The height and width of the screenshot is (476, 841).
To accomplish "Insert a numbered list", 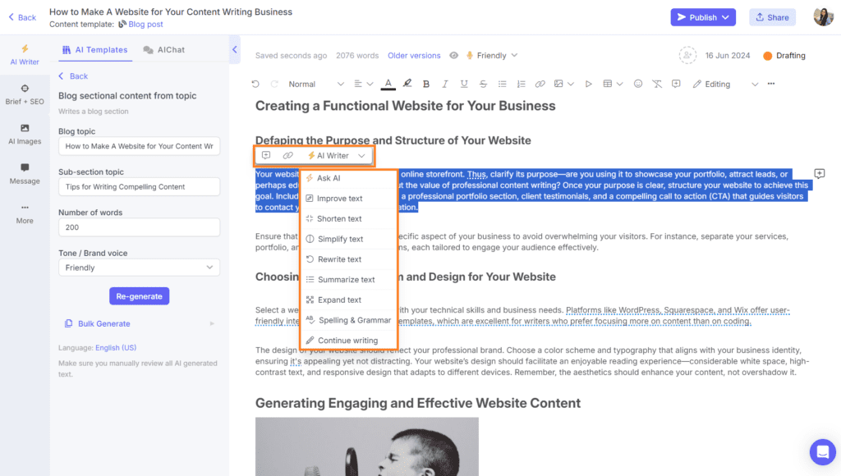I will (x=521, y=85).
